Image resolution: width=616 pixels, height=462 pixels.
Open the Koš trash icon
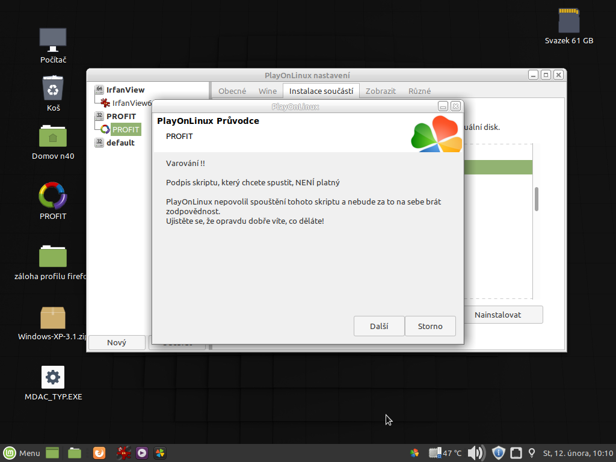(53, 89)
